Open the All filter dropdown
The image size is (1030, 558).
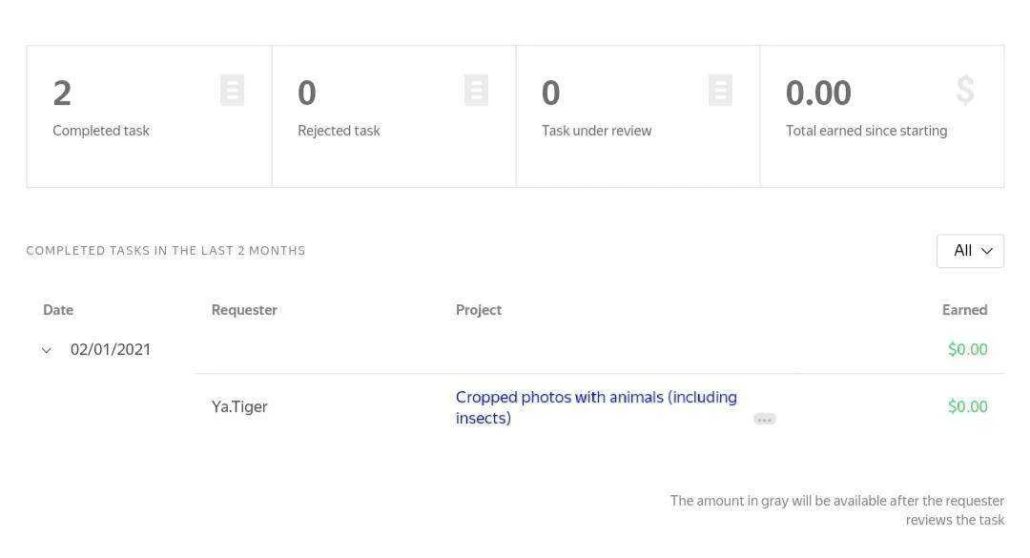pos(970,251)
